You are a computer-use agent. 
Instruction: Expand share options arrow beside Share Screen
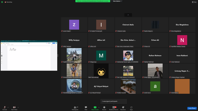99,107
